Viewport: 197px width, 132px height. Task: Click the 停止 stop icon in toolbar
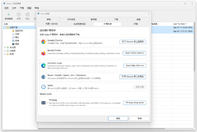(28, 15)
